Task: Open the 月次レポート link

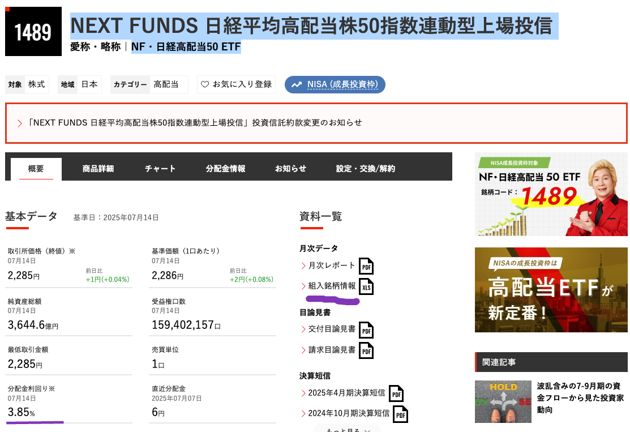Action: tap(332, 265)
